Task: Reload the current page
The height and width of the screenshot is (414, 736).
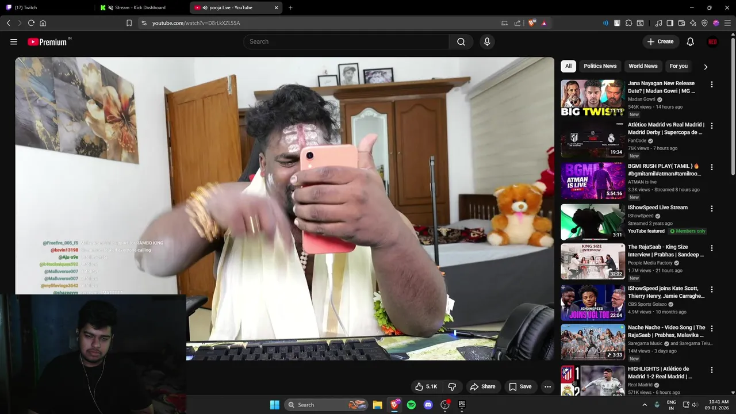Action: coord(31,23)
